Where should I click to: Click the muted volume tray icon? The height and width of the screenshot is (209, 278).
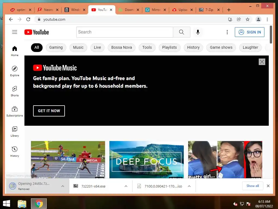coord(235,204)
